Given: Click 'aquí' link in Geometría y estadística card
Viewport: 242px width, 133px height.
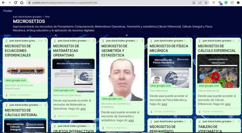Looking at the screenshot, I should [131, 120].
